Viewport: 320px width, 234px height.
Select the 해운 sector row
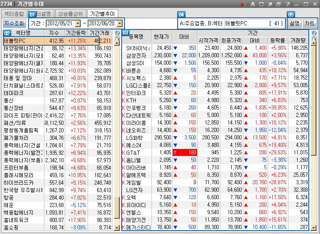(x=58, y=205)
